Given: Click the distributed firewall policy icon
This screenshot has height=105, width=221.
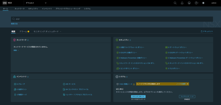Looking at the screenshot, I should click(x=117, y=47).
